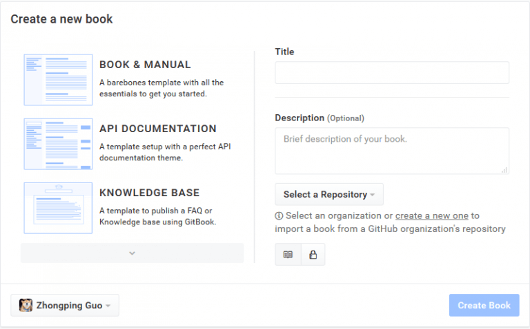The width and height of the screenshot is (530, 329).
Task: Follow the 'create a new one' link
Action: point(431,215)
